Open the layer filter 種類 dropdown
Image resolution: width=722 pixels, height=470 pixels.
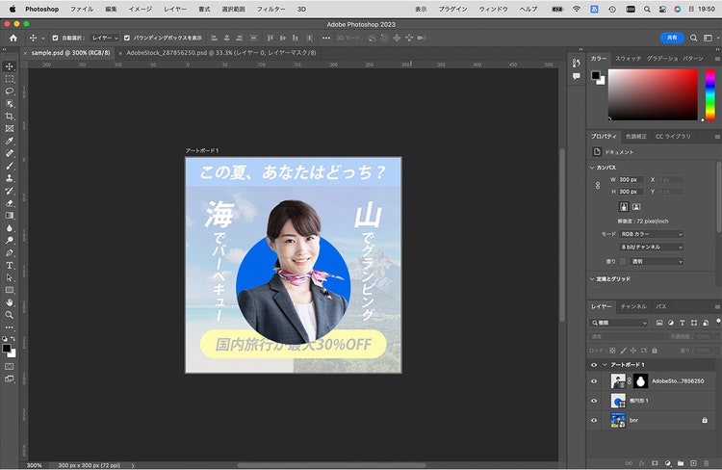(619, 323)
